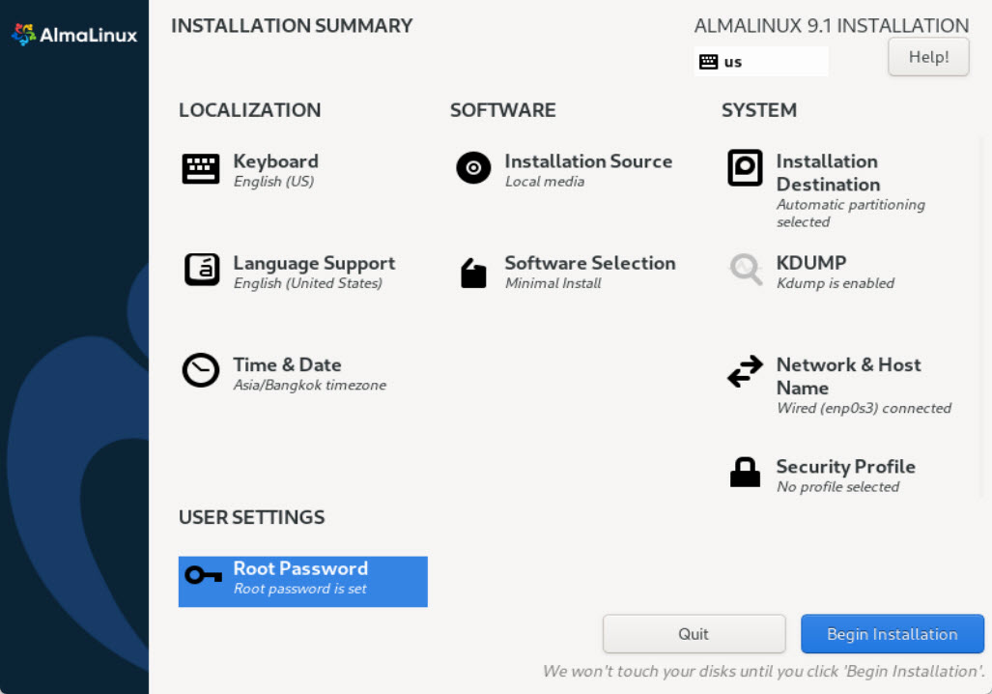Click the AlmaLinux logo in sidebar

74,36
